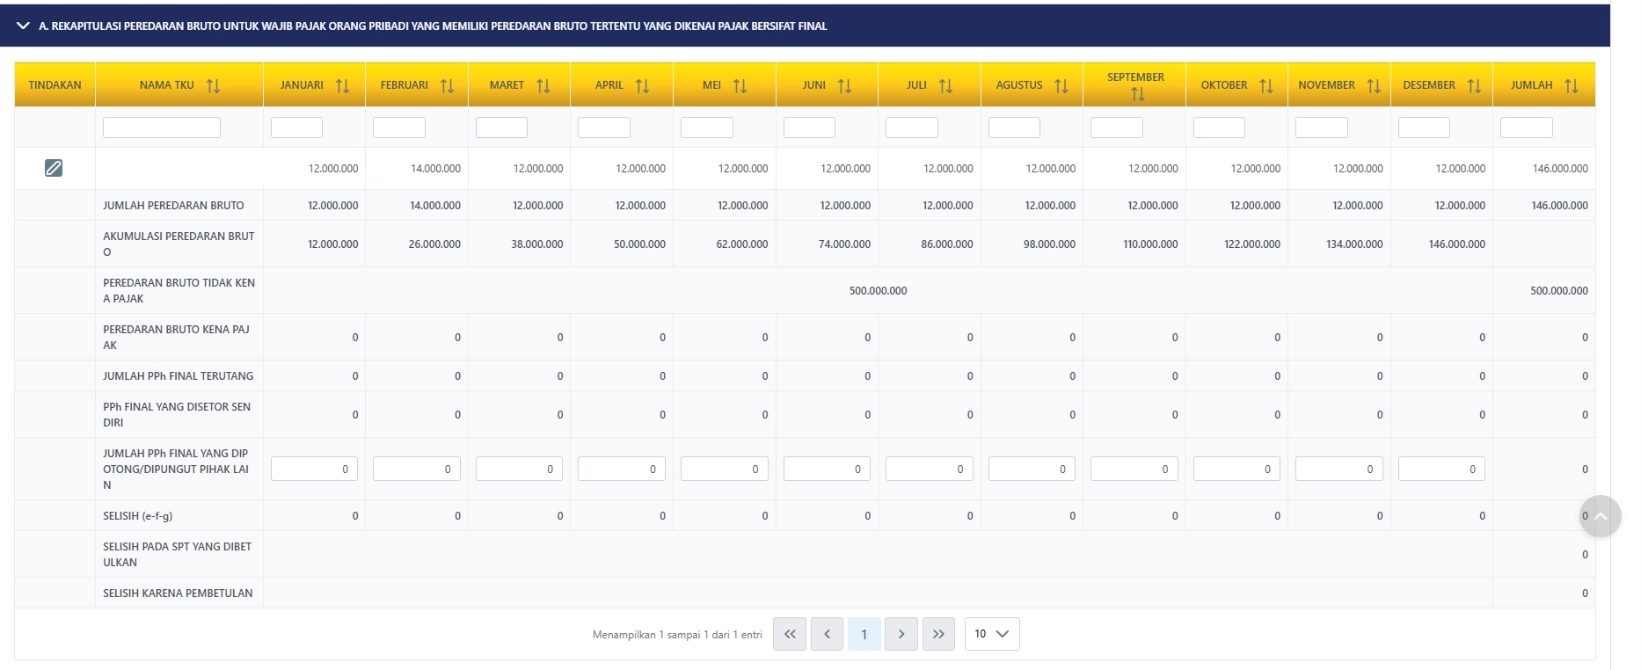
Task: Go to previous page of the table
Action: pyautogui.click(x=827, y=634)
